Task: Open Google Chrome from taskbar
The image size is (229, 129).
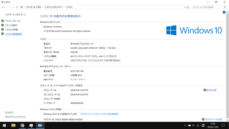Action: 22,126
